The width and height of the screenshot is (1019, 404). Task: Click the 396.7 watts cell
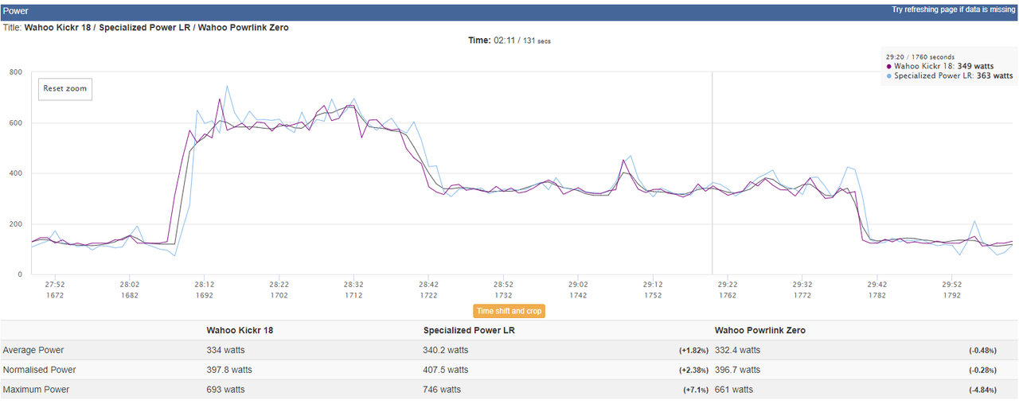[x=737, y=370]
